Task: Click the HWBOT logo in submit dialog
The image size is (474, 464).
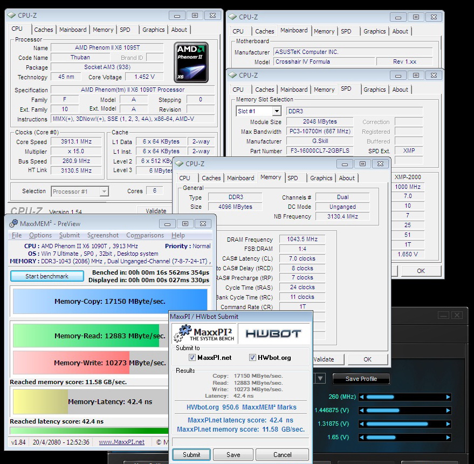Action: (273, 333)
